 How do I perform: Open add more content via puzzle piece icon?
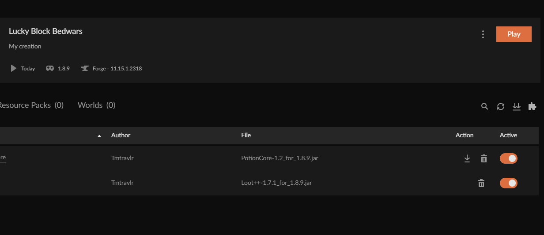click(x=532, y=106)
